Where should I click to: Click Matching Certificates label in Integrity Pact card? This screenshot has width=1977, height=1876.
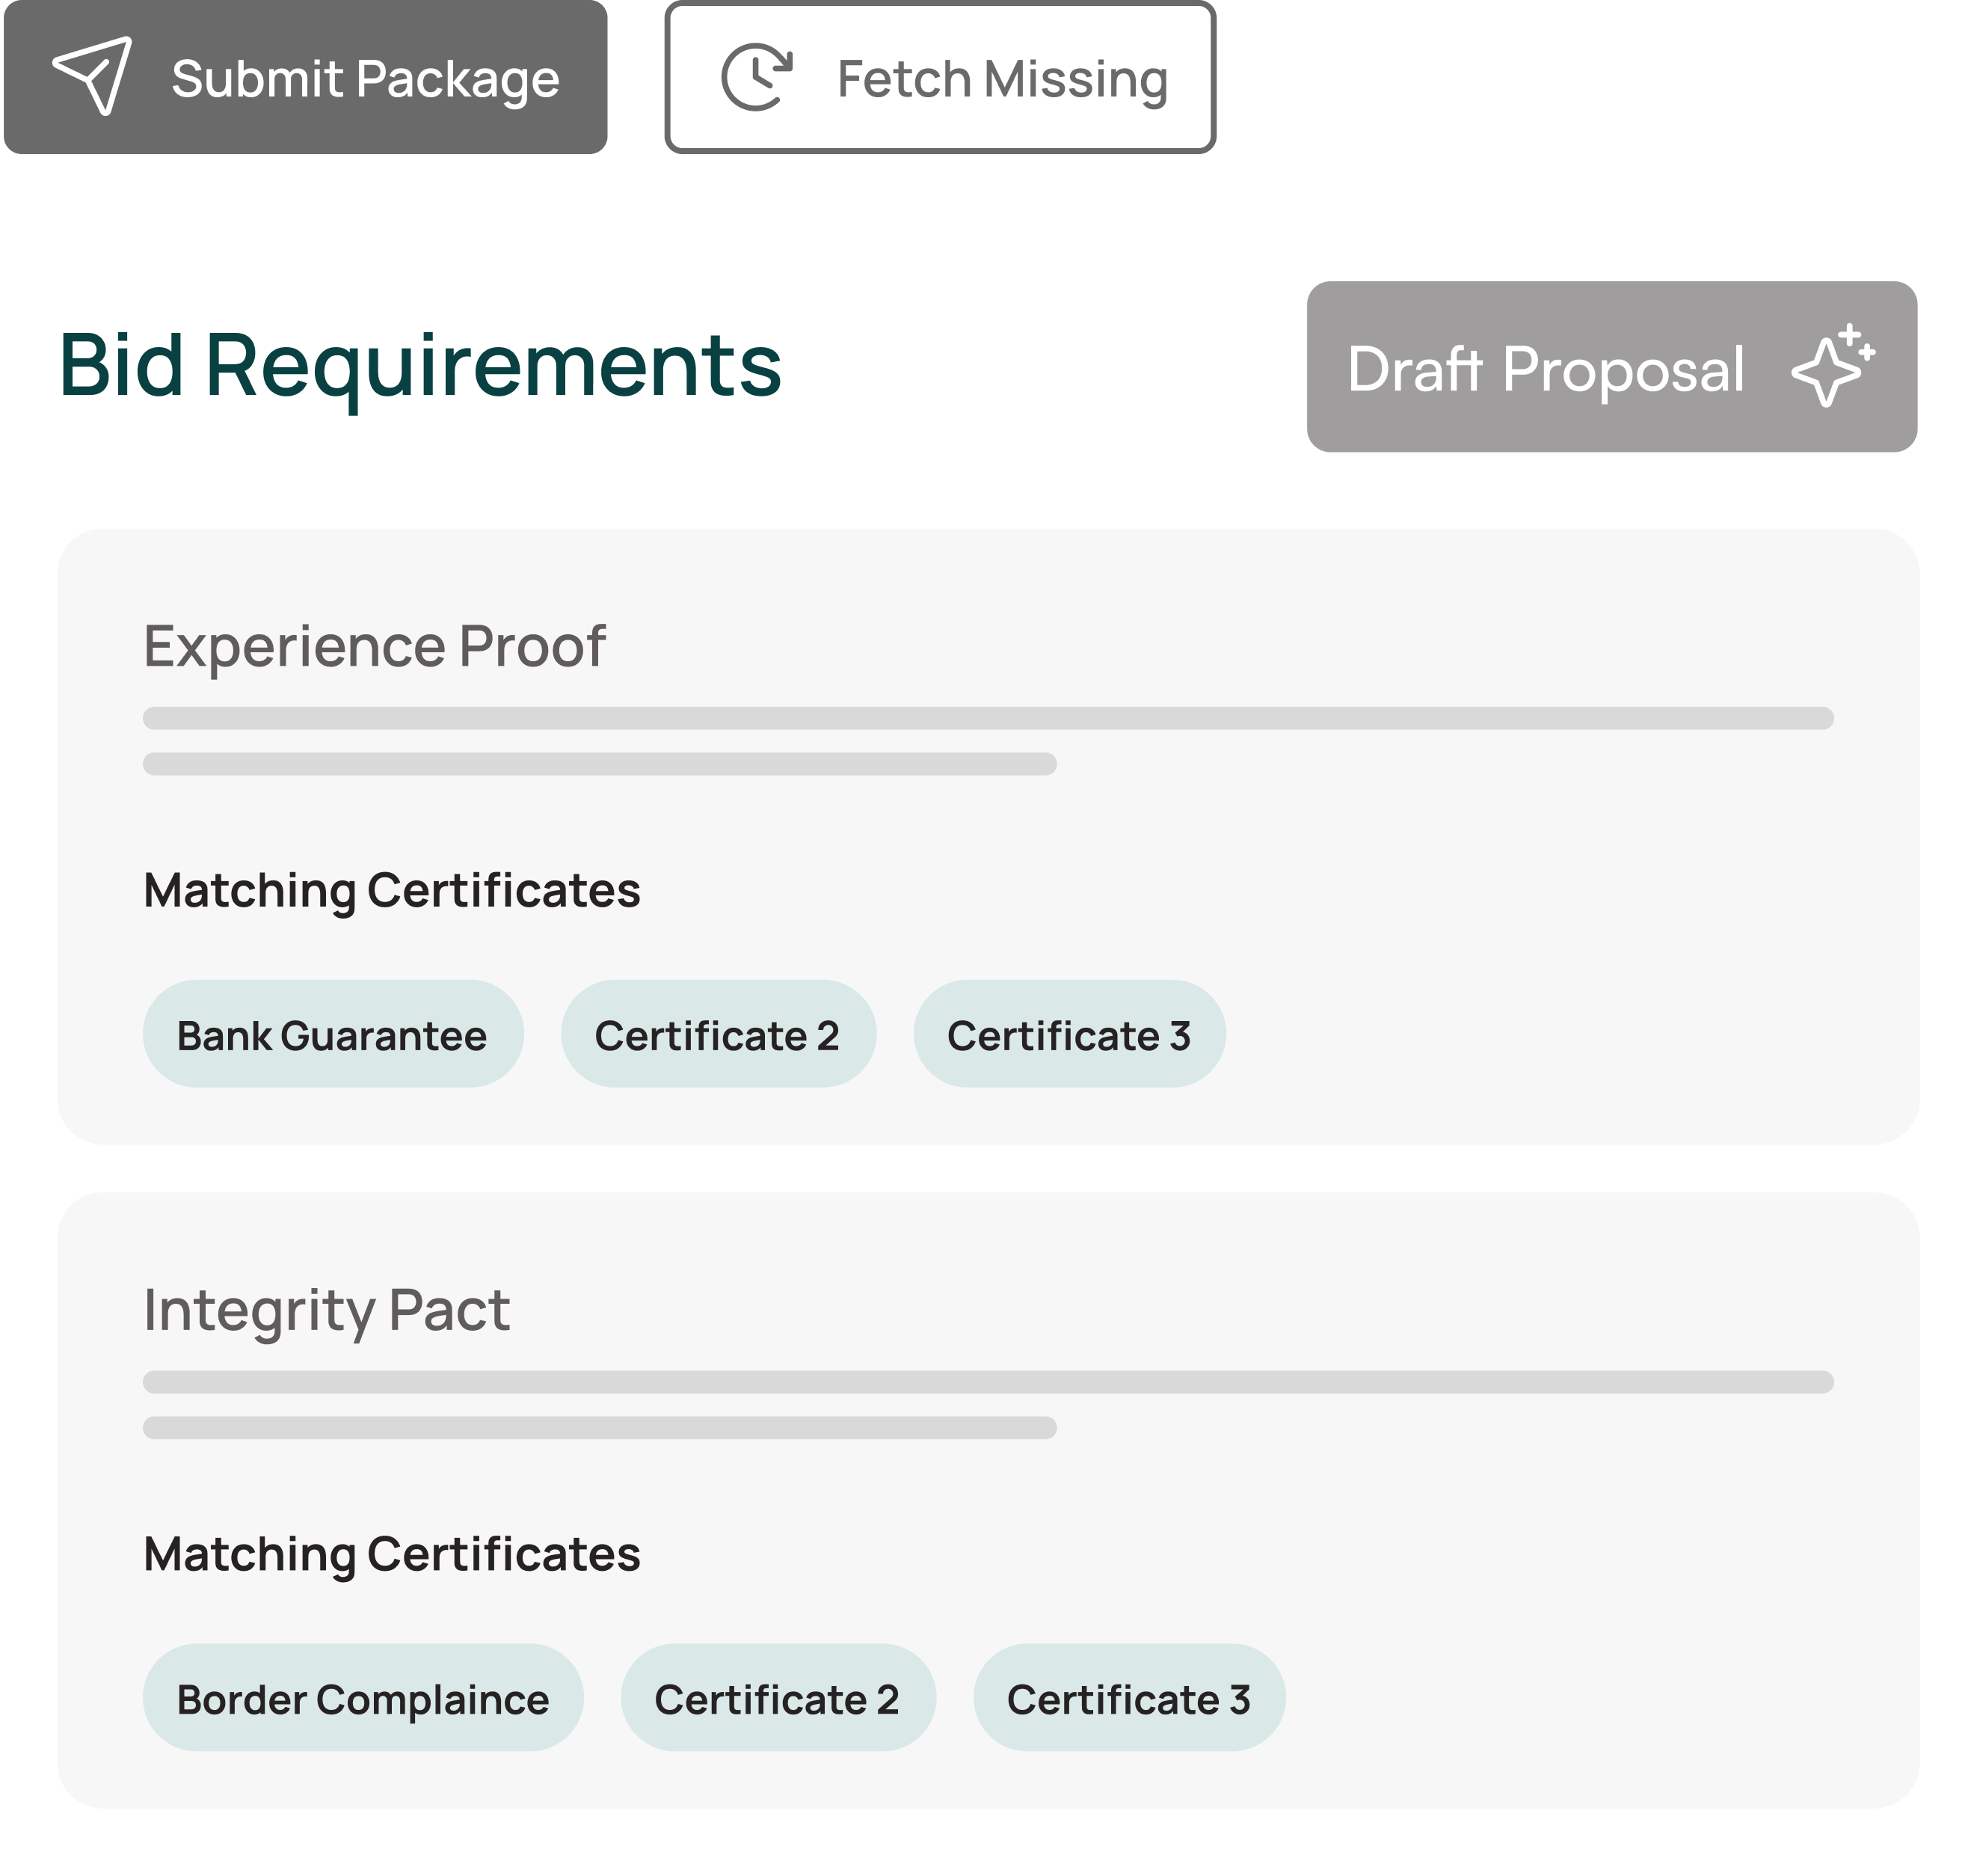tap(392, 1554)
